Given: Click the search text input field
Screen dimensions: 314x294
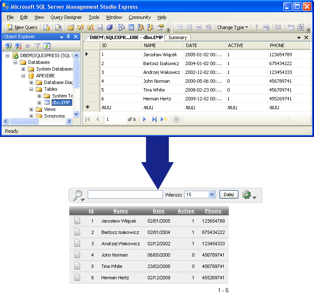Looking at the screenshot, I should click(x=125, y=194).
